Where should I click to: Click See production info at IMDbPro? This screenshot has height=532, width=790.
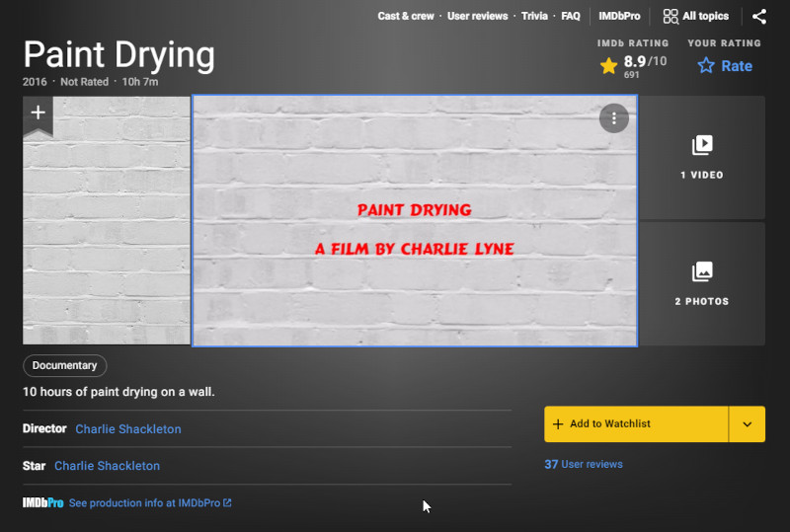[149, 503]
